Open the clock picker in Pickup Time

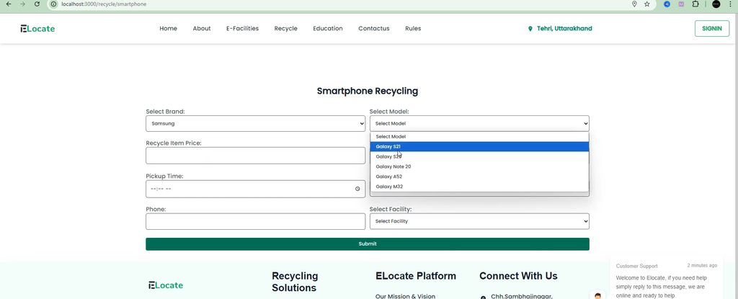coord(357,189)
